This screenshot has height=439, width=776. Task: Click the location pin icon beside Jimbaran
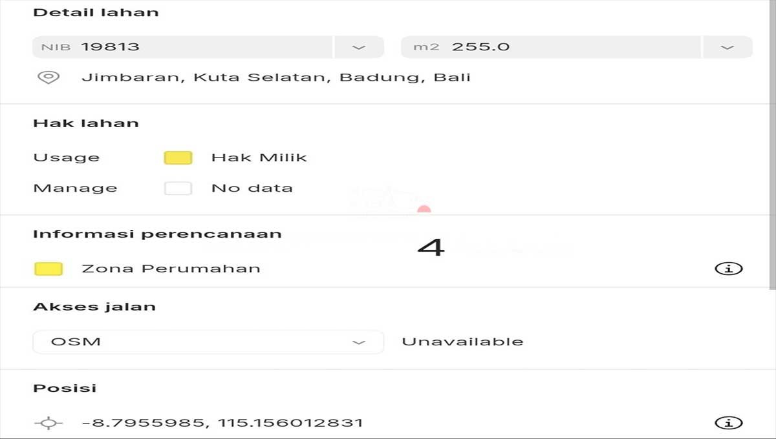point(48,77)
